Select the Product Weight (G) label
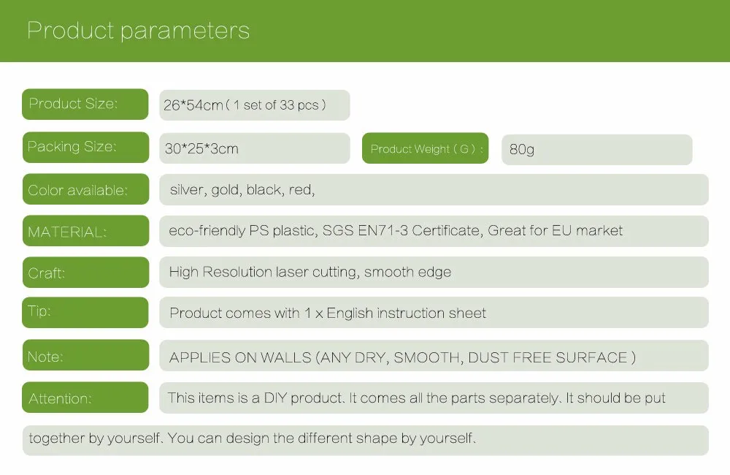This screenshot has width=730, height=475. tap(425, 148)
